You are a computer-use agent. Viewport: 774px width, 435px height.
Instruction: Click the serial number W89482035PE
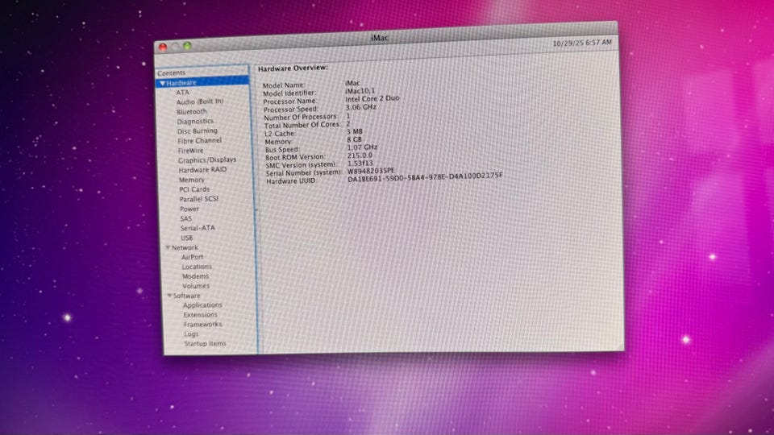(371, 171)
